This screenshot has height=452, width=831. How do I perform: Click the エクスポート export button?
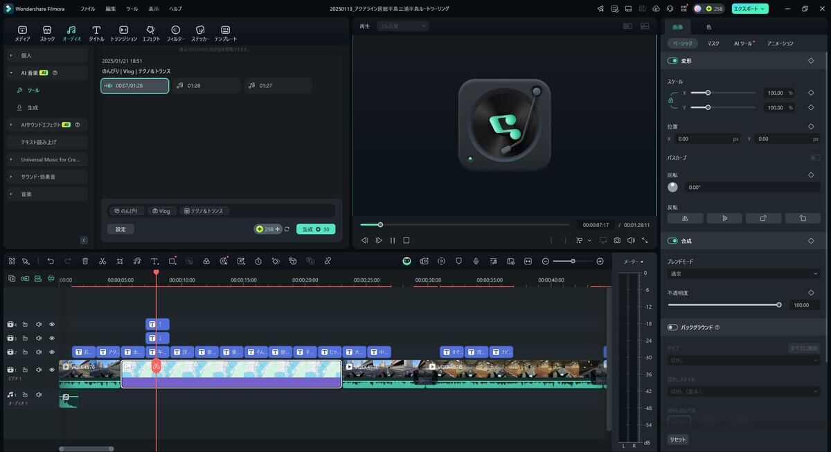coord(750,9)
